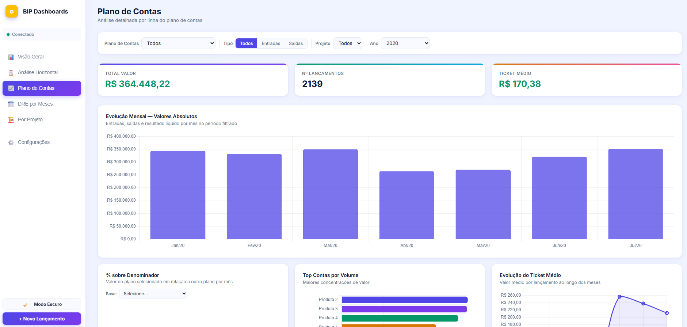The width and height of the screenshot is (687, 327).
Task: Click the Mar/20 bar in chart
Action: [x=331, y=194]
